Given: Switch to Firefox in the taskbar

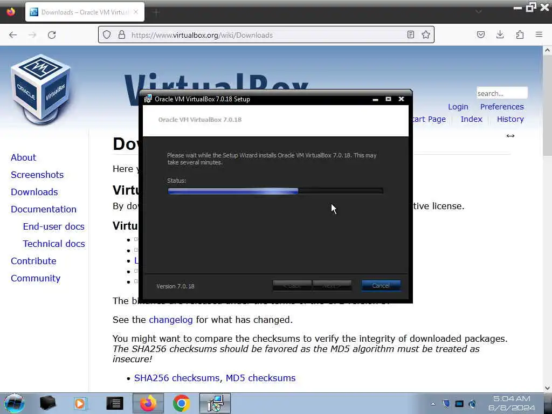Looking at the screenshot, I should point(148,403).
